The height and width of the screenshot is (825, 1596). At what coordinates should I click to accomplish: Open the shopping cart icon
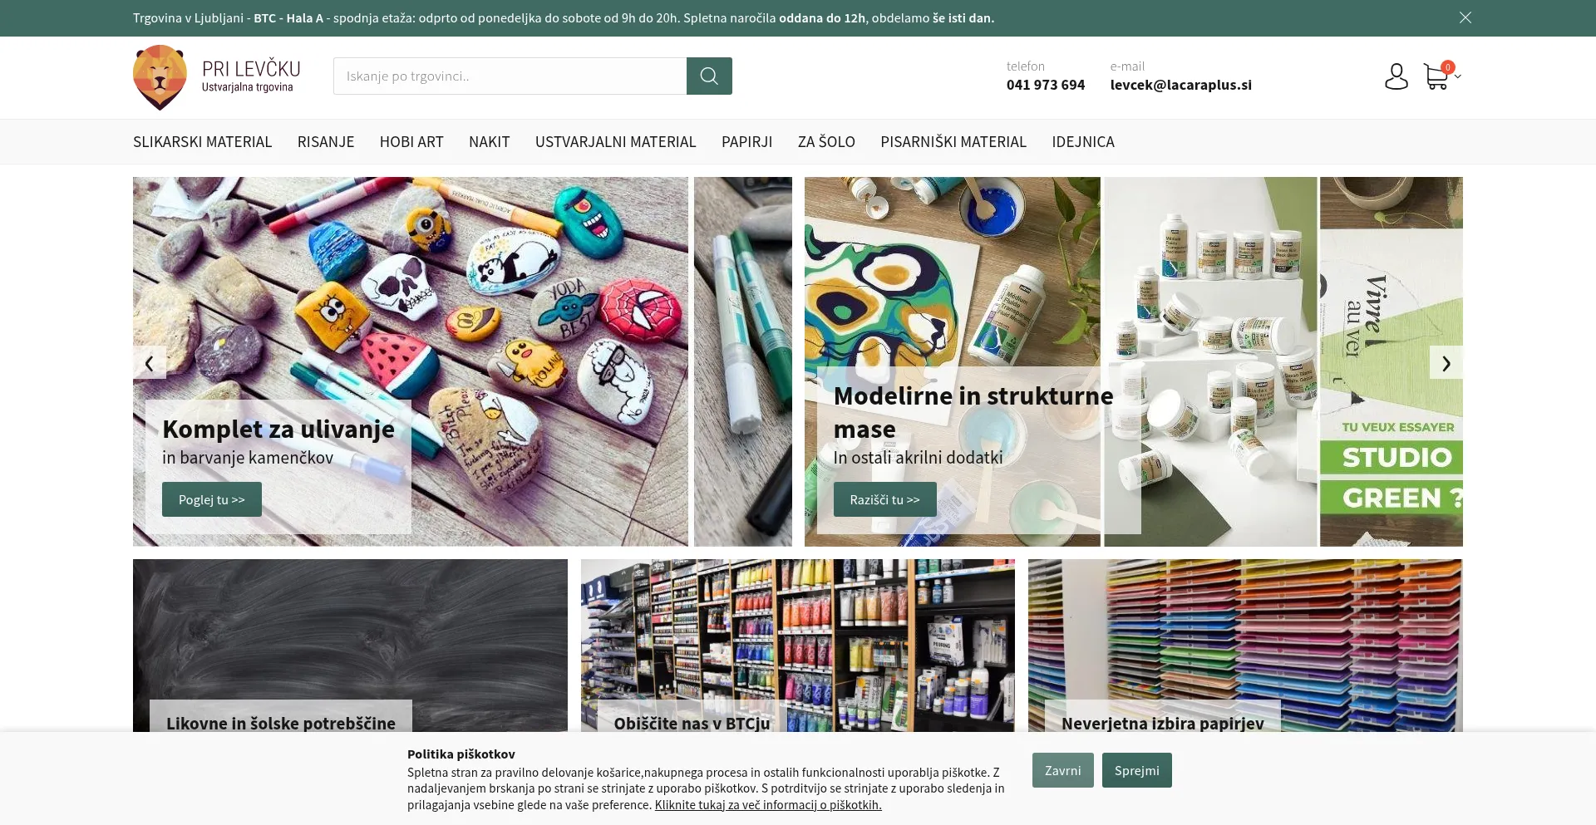(1436, 76)
